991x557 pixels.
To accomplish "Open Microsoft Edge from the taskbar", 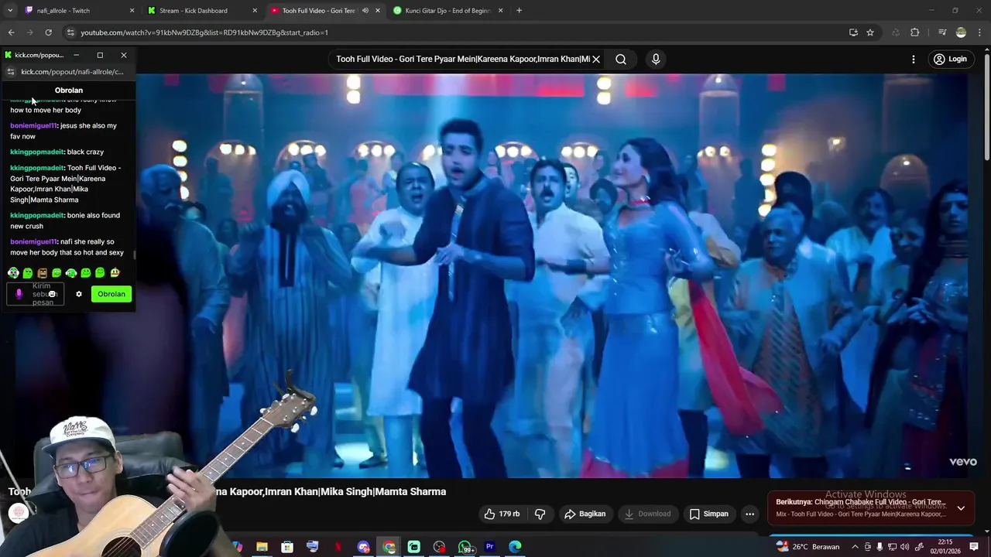I will click(x=515, y=547).
